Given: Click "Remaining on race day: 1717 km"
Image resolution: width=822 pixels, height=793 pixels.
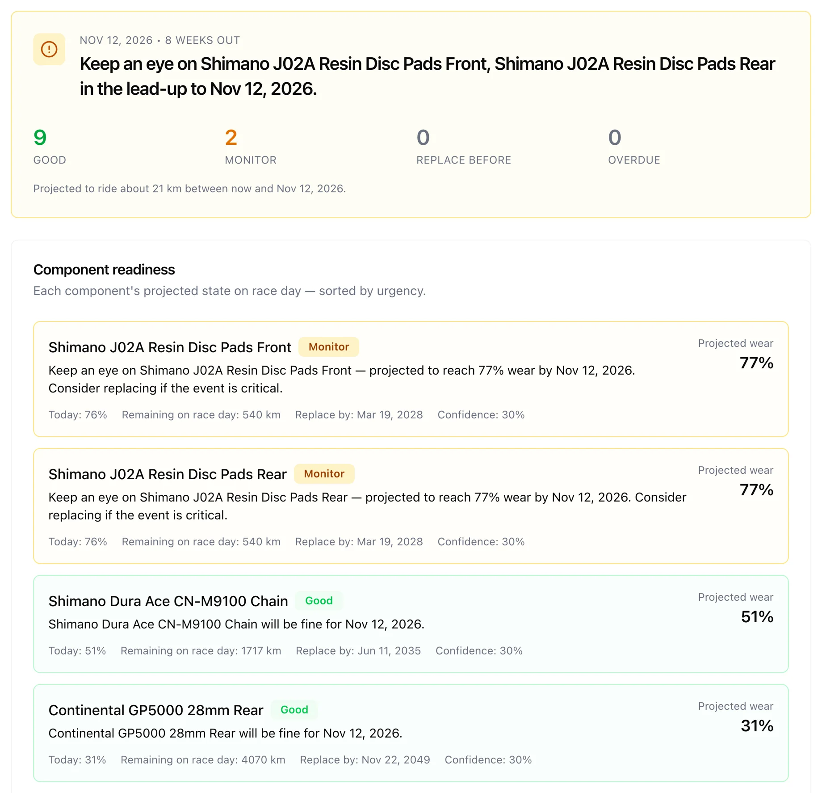Looking at the screenshot, I should [201, 651].
